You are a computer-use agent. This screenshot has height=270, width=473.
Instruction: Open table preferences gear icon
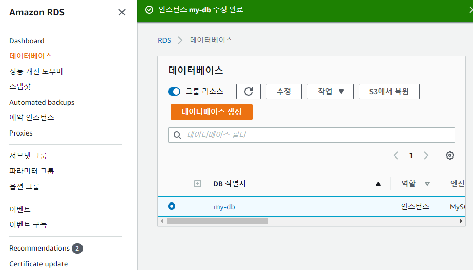click(x=450, y=155)
